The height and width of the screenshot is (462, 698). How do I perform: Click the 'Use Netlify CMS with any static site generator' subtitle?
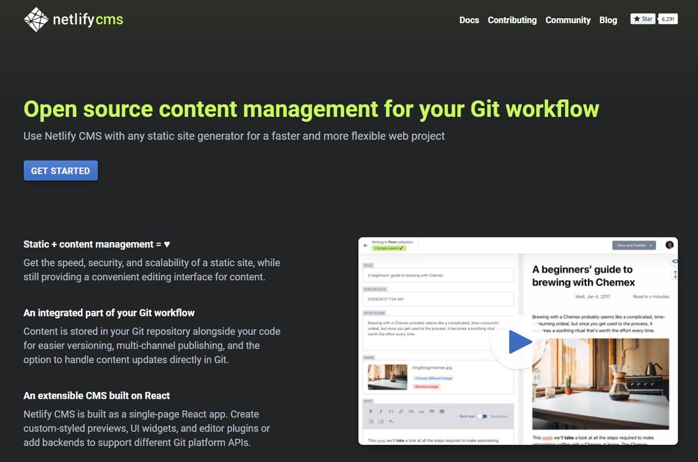tap(234, 136)
